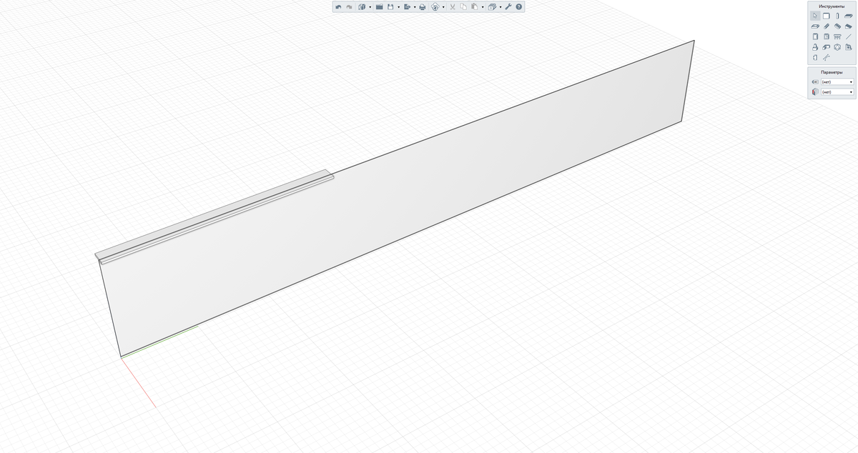Open settings with the wrench icon

tap(508, 7)
